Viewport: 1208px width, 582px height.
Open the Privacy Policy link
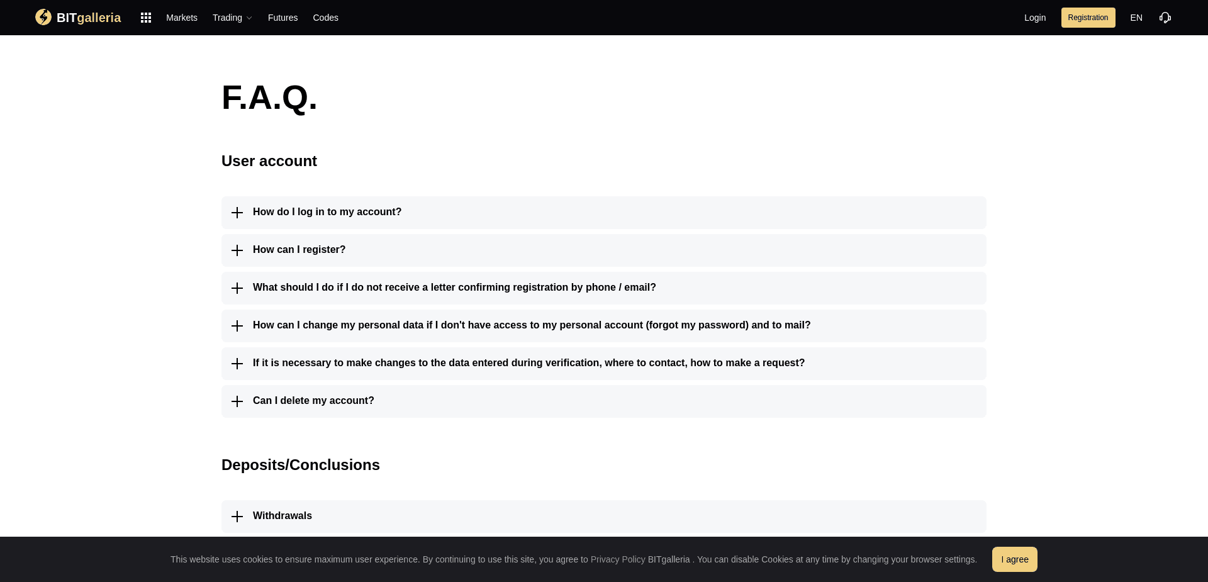pyautogui.click(x=618, y=559)
